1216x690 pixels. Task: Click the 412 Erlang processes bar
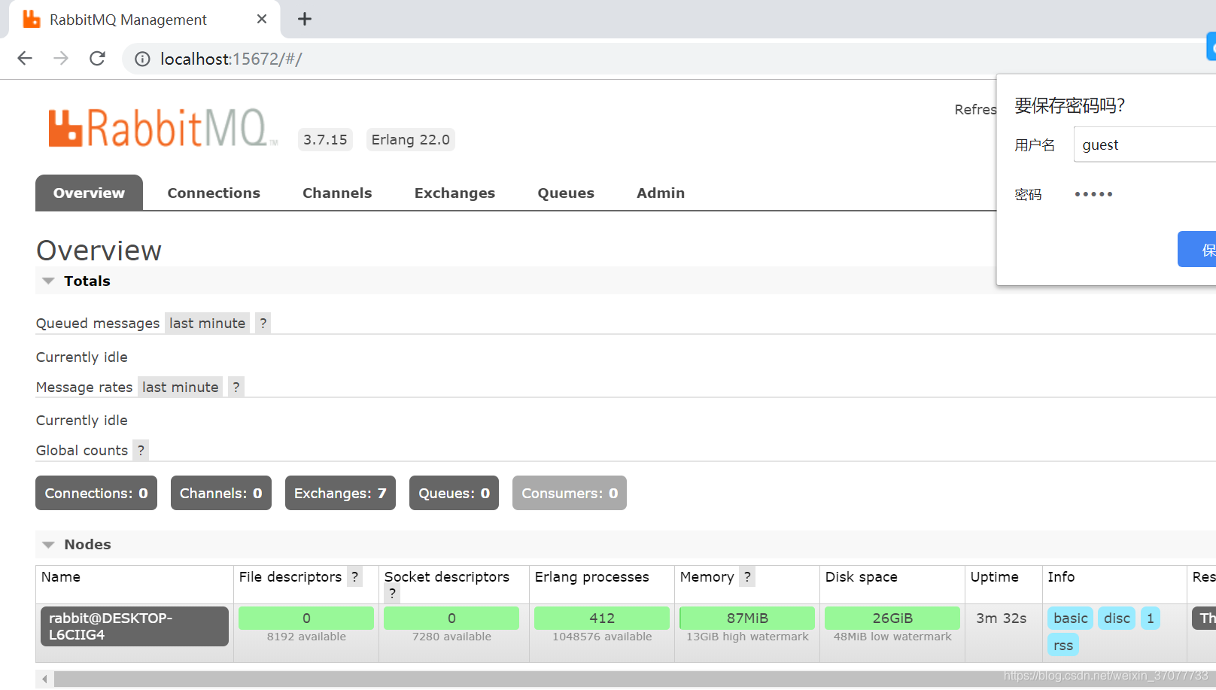click(x=602, y=618)
